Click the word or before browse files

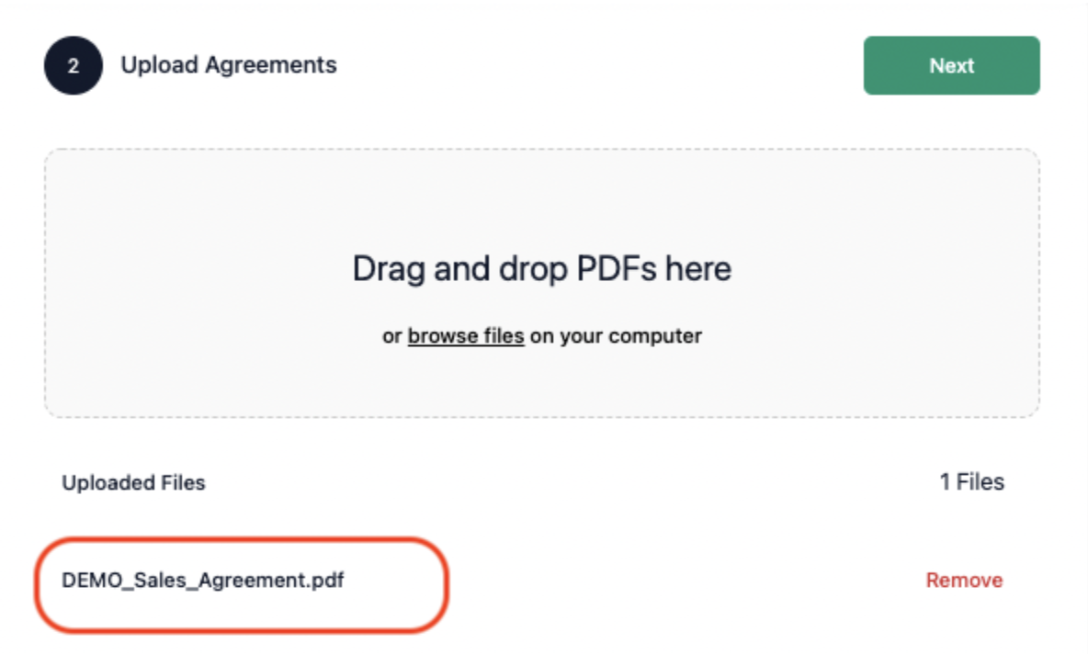click(x=391, y=336)
